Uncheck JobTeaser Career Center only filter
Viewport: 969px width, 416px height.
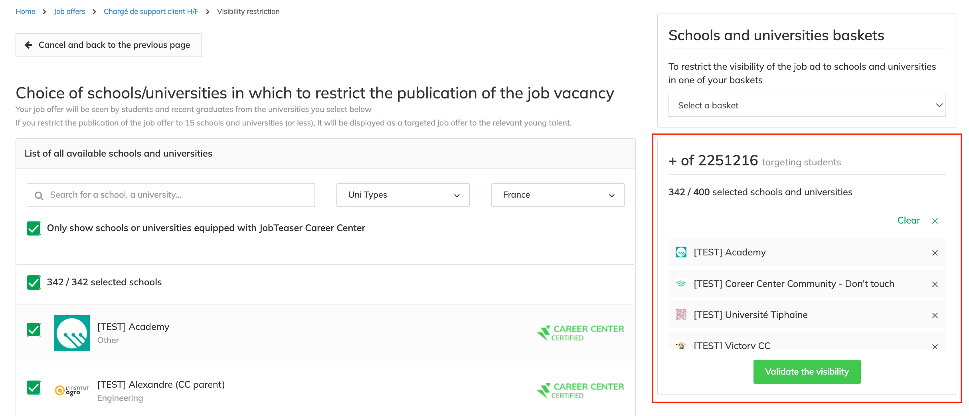[x=34, y=228]
